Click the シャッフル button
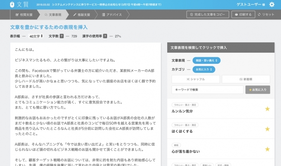This screenshot has height=166, width=281. click(196, 79)
